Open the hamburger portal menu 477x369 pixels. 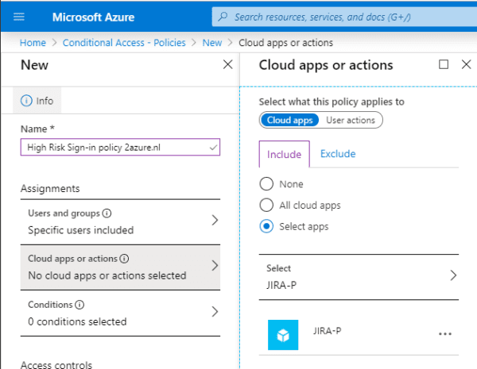click(19, 17)
